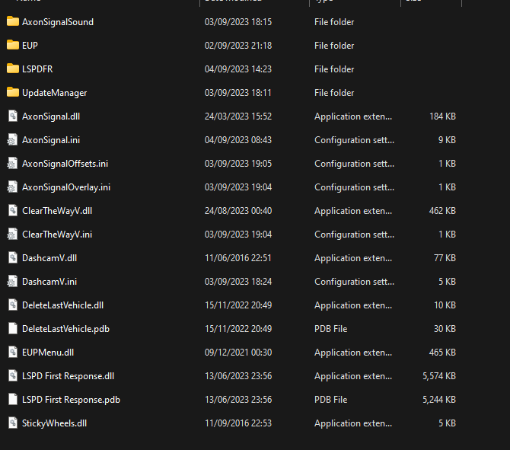
Task: Click the AxonSignal.dll file icon
Action: point(12,116)
